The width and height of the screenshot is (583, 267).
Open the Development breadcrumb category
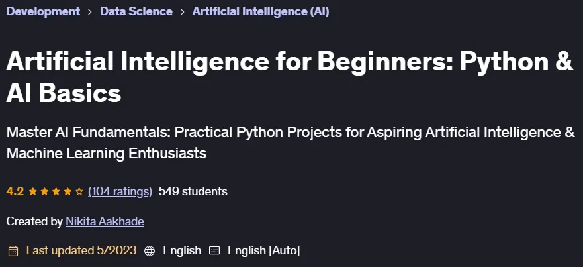(43, 11)
